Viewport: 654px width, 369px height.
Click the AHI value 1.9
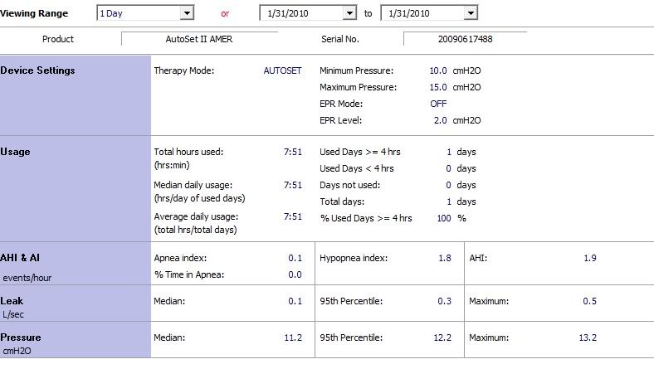589,258
